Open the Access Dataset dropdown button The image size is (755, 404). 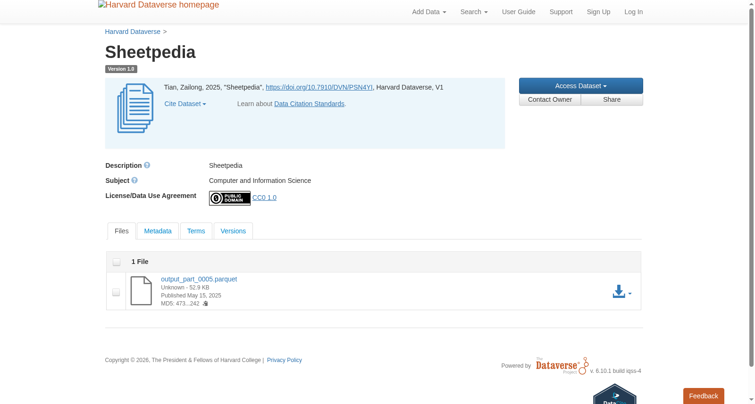581,86
